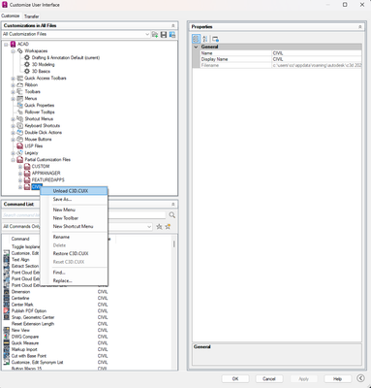Select the Double Click Actions tree item
The image size is (371, 388).
point(43,133)
